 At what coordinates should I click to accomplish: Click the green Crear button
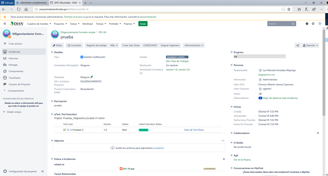143,24
